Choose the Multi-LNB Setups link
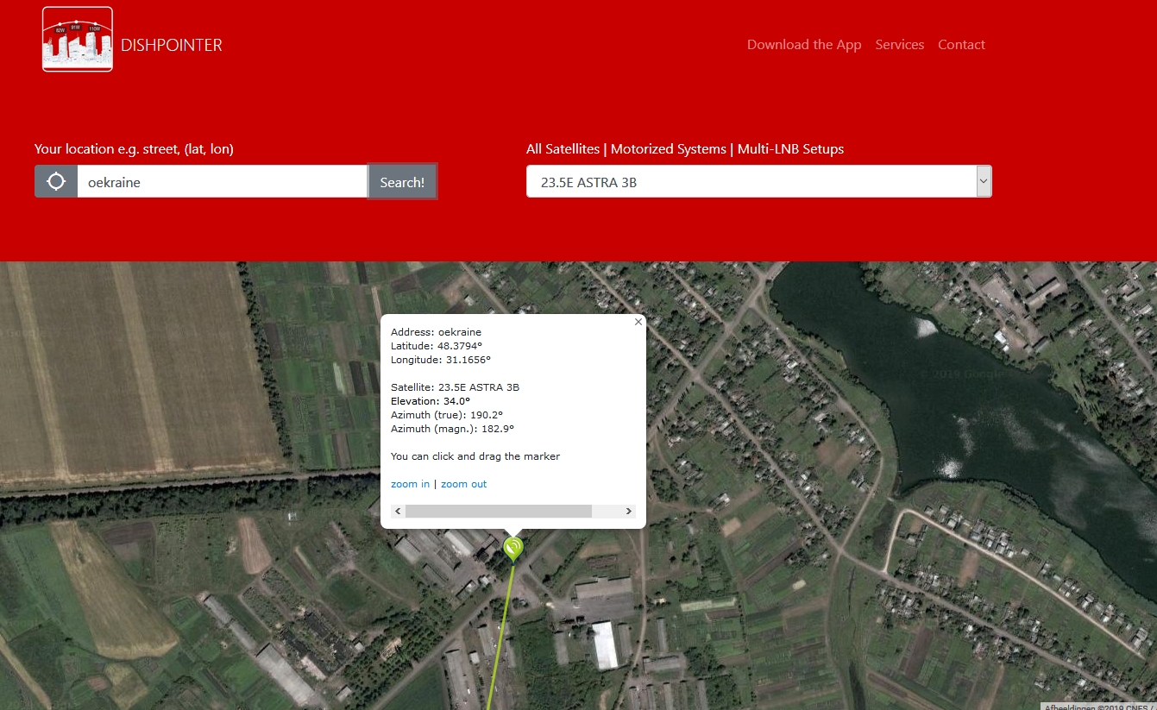Image resolution: width=1157 pixels, height=710 pixels. 790,149
